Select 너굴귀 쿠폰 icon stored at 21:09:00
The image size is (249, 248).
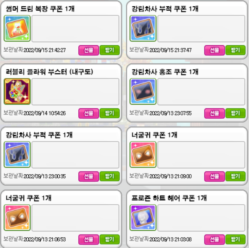143,155
